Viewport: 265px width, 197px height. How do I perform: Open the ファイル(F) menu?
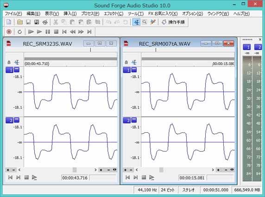point(13,14)
